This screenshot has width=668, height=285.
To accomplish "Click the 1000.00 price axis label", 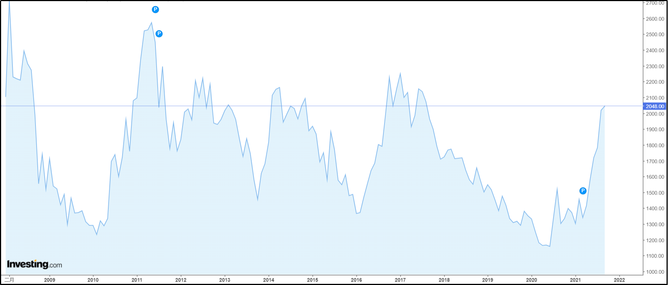I will click(x=655, y=272).
